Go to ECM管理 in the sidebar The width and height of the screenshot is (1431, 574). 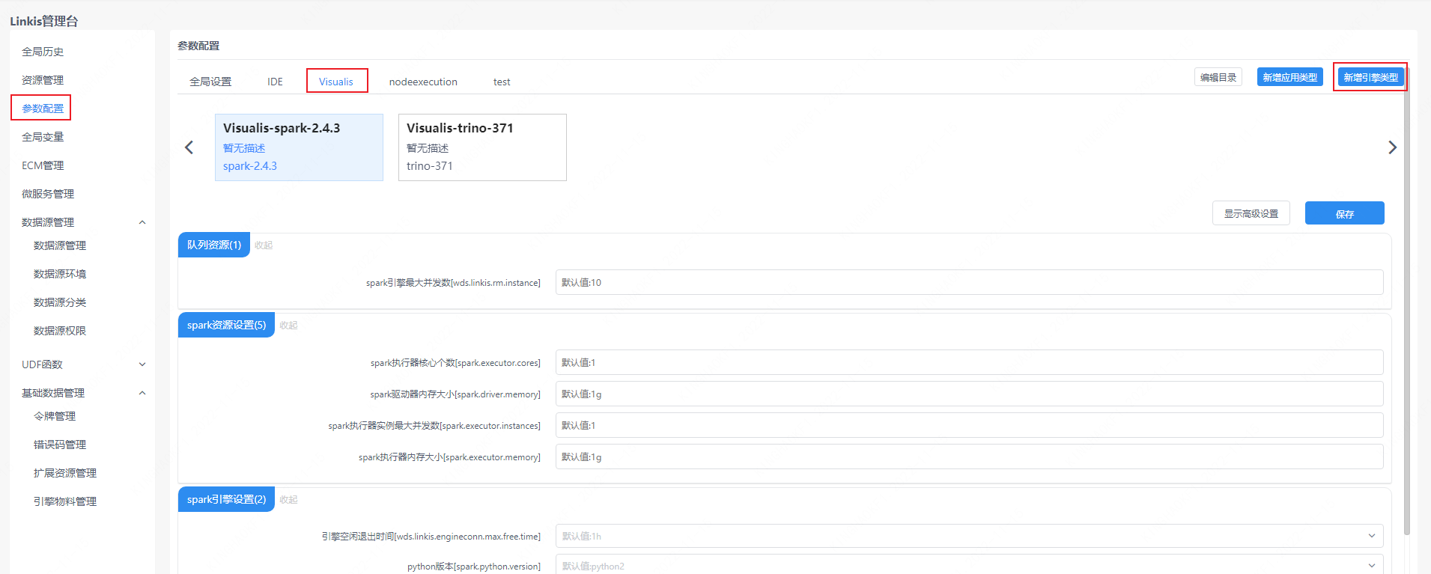43,165
